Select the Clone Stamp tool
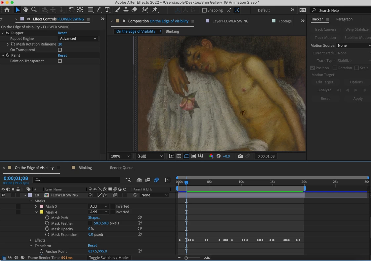Screen dimensions: 371x261 (x=126, y=10)
